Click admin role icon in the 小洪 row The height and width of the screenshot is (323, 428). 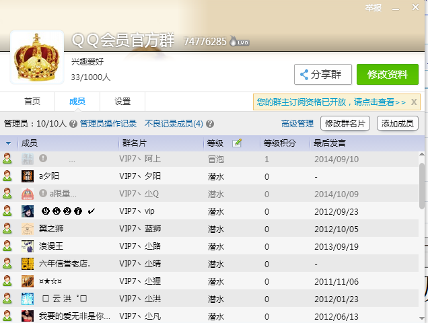[7, 298]
